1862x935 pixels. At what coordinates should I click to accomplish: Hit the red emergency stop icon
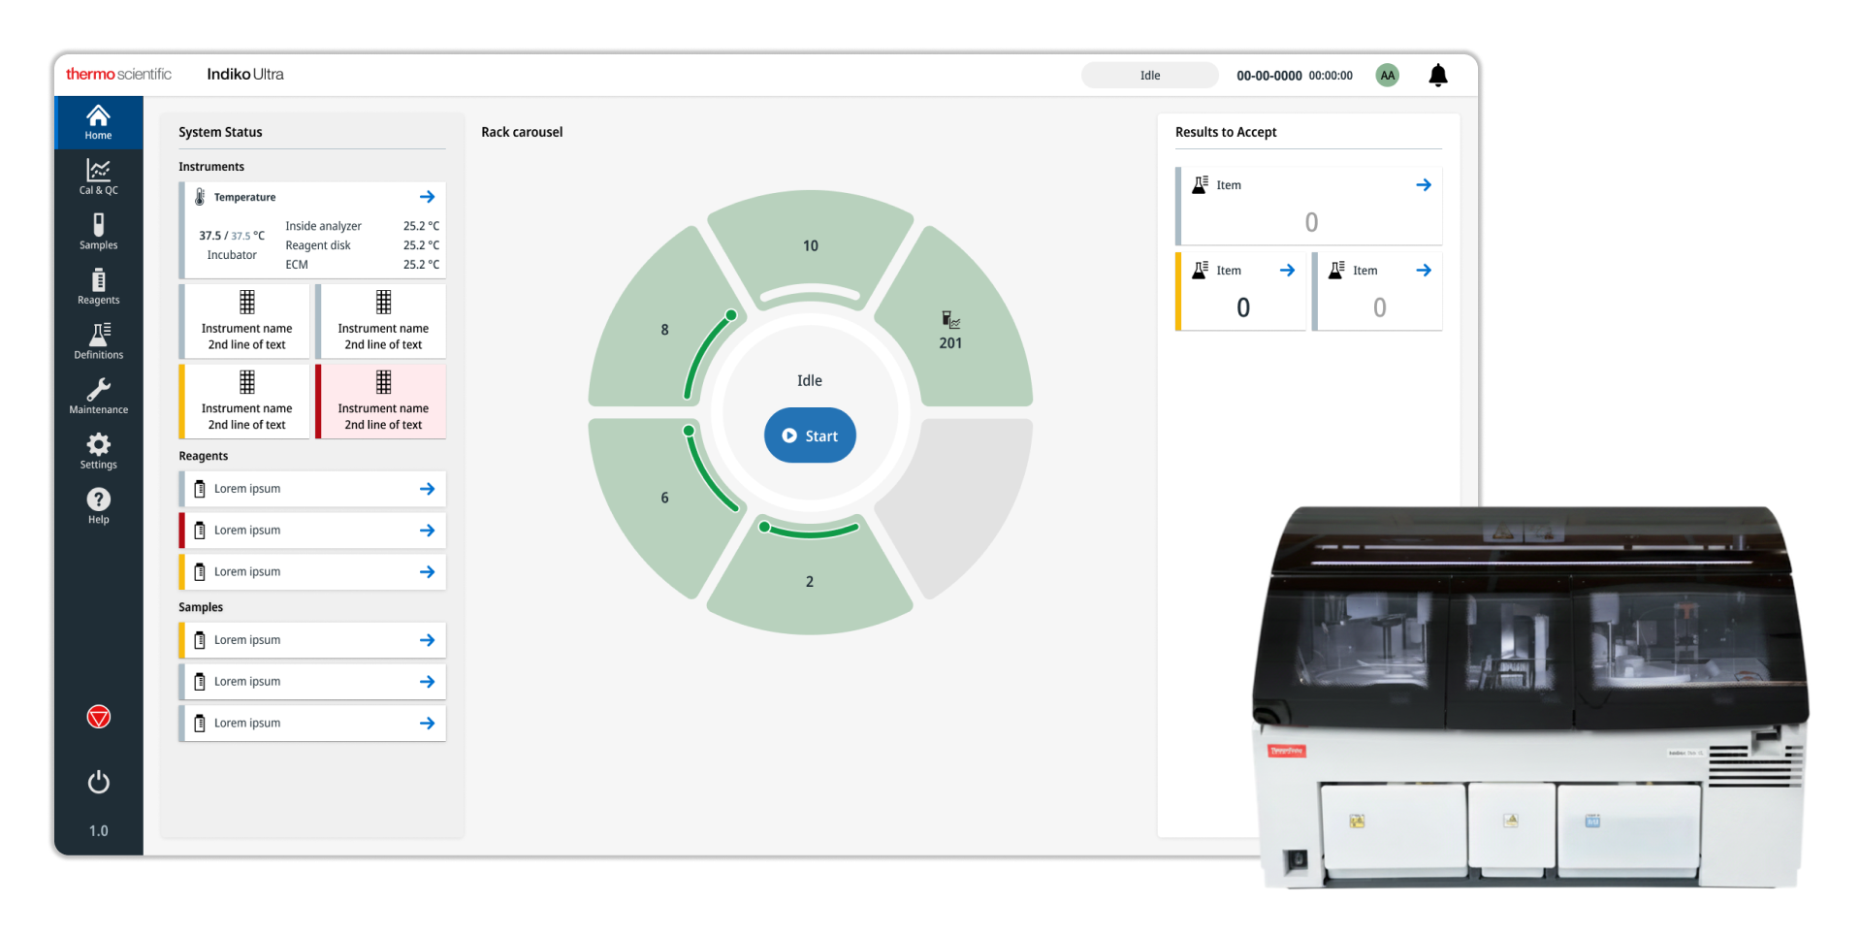click(x=99, y=717)
